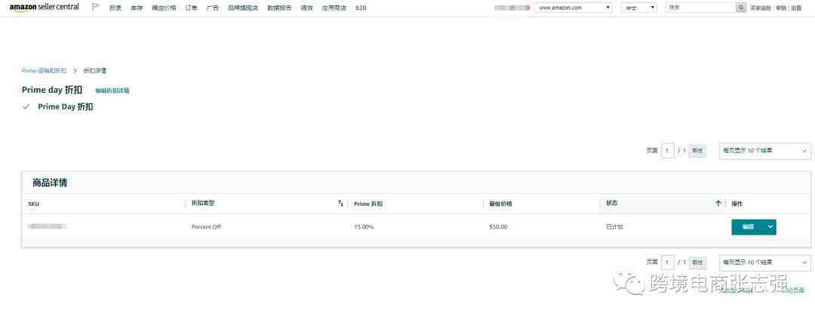This screenshot has width=815, height=319.
Task: Click the upper 前往 go-to-page button
Action: (x=697, y=151)
